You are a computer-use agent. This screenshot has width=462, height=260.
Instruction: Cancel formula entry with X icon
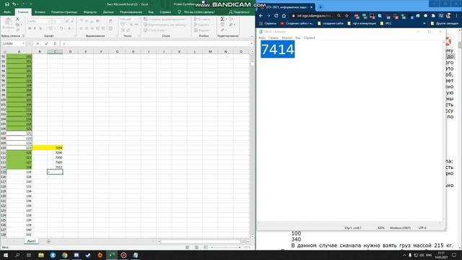[x=38, y=43]
